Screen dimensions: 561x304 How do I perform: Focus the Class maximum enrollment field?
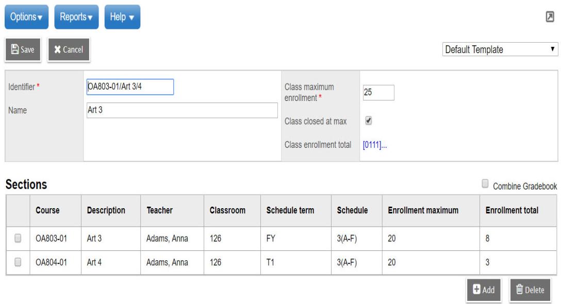coord(378,92)
